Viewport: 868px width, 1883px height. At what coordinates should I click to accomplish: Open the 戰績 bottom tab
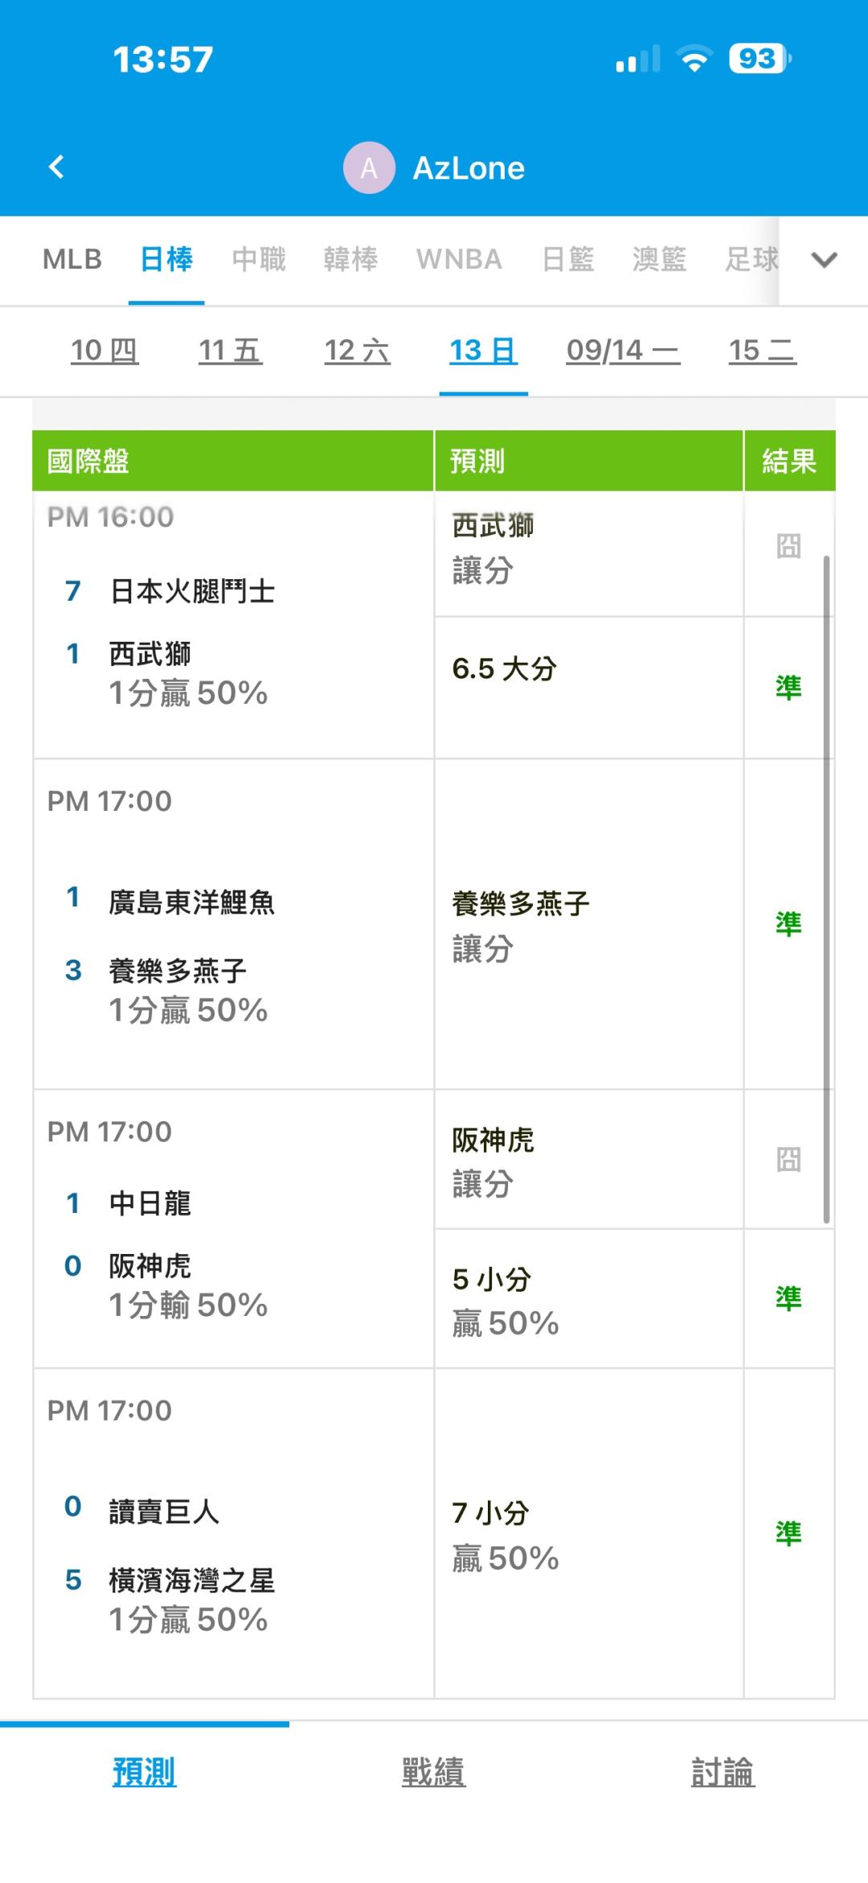(x=434, y=1772)
